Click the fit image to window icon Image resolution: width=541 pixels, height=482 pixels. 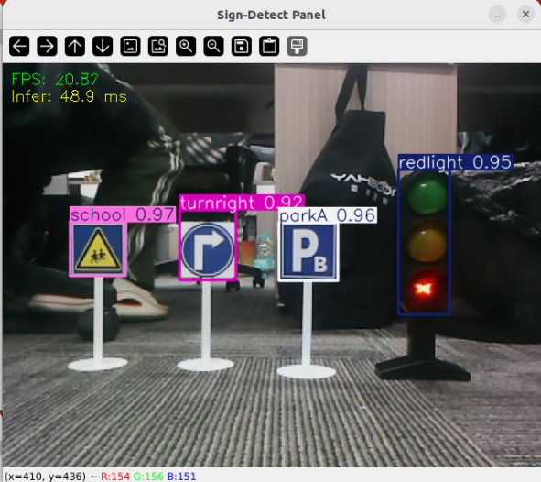coord(158,46)
